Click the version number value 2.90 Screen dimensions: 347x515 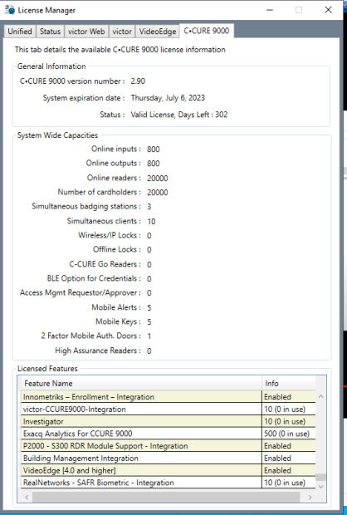138,81
